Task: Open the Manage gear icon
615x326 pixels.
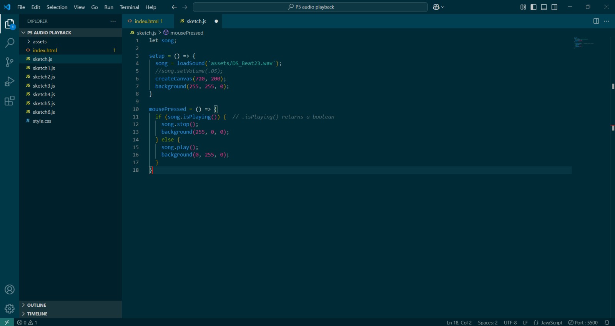Action: [x=10, y=308]
